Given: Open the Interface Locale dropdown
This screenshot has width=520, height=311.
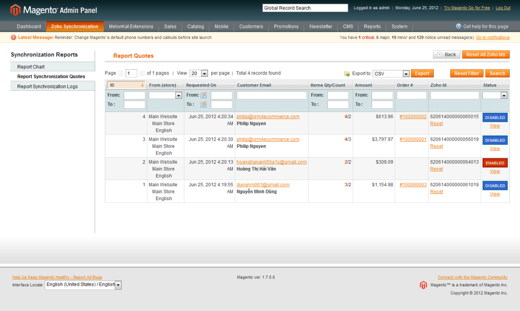Looking at the screenshot, I should 83,285.
